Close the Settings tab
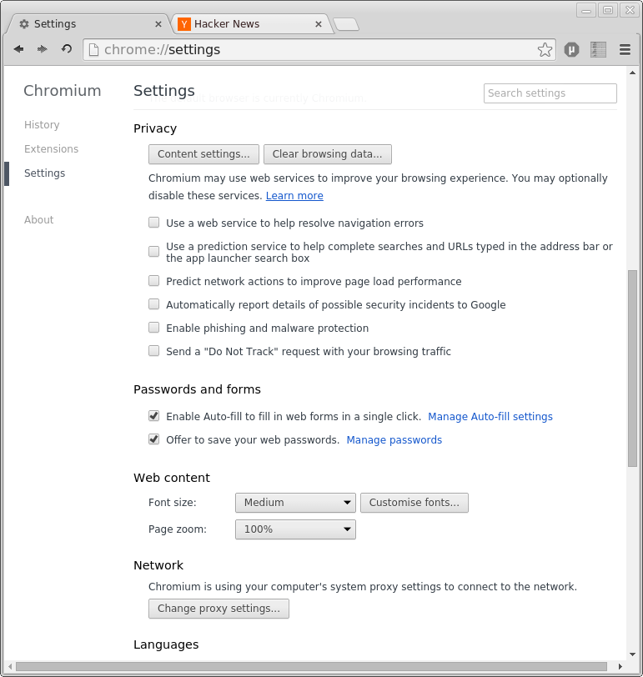The image size is (643, 677). [158, 24]
